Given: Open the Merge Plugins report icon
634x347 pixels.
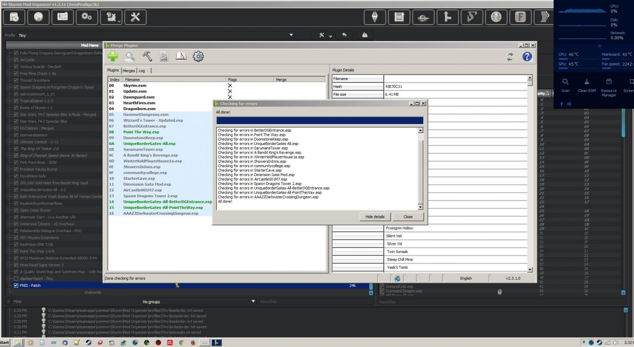Looking at the screenshot, I should click(x=164, y=57).
